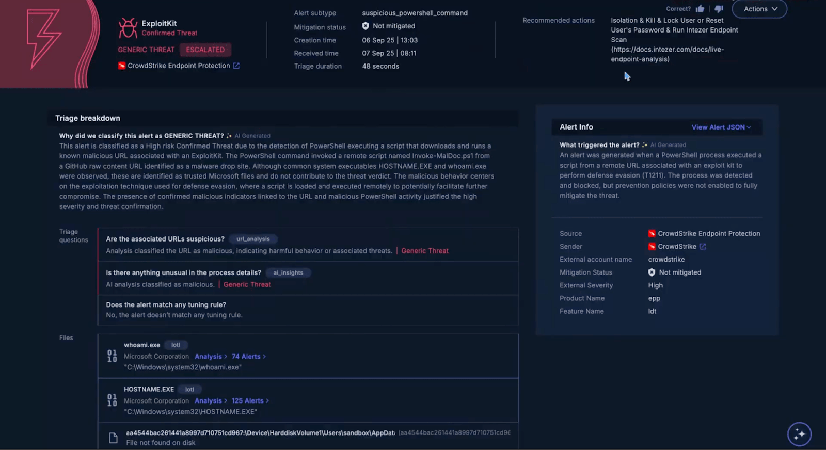This screenshot has width=826, height=450.
Task: Click the document icon for file not found
Action: (x=113, y=438)
